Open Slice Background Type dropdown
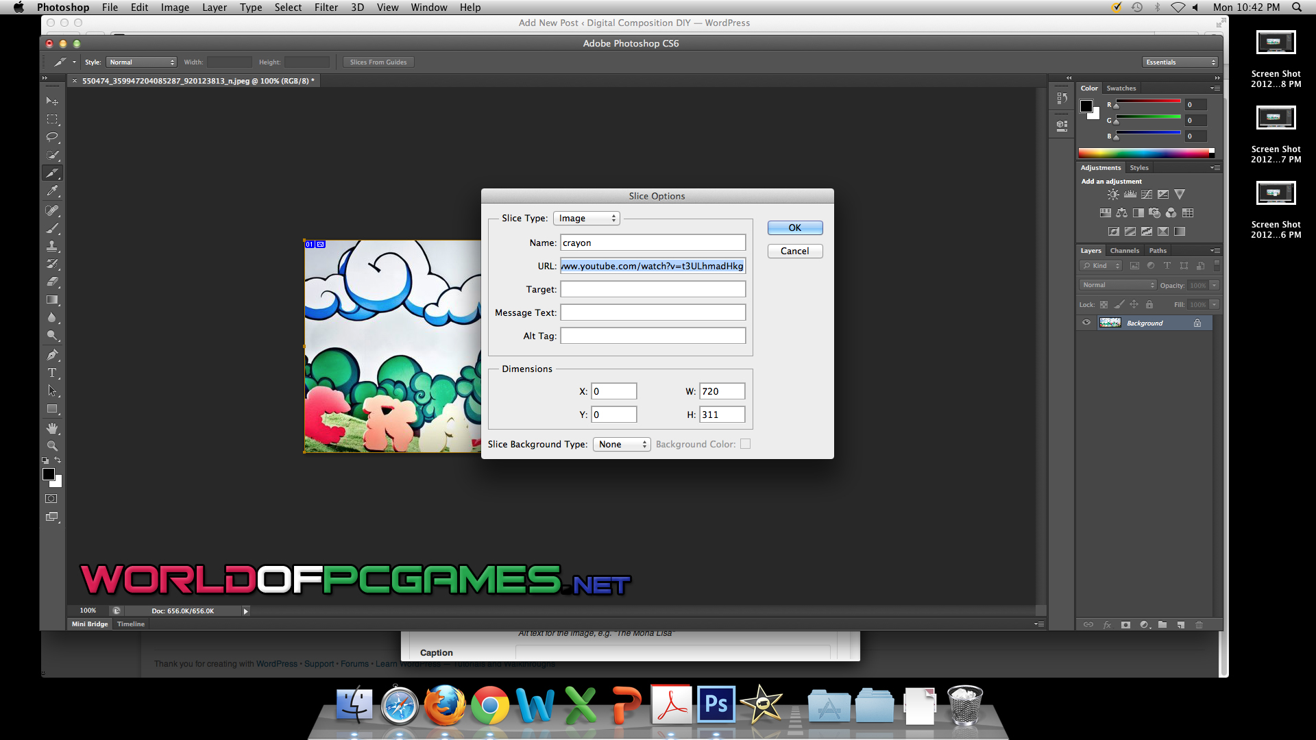 [621, 444]
